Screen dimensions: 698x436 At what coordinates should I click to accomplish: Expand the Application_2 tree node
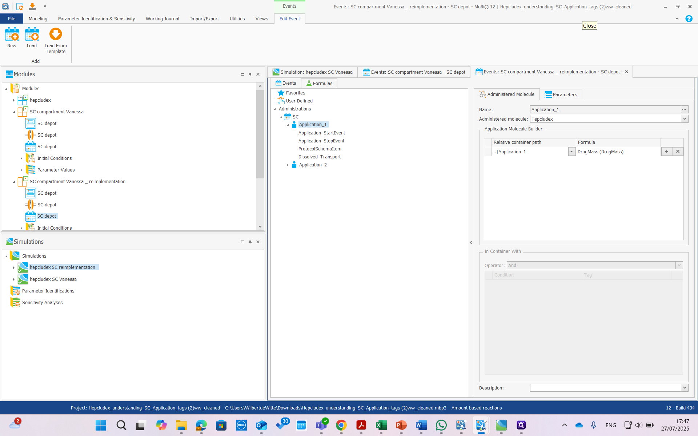coord(288,165)
